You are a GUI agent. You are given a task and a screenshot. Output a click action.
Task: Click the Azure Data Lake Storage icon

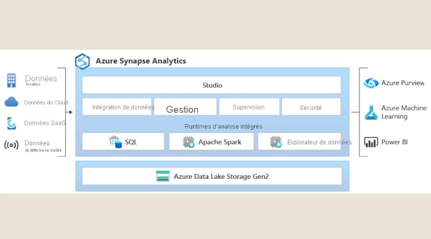click(163, 176)
